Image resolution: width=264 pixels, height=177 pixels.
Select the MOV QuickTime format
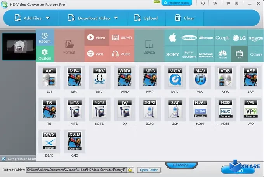[175, 77]
